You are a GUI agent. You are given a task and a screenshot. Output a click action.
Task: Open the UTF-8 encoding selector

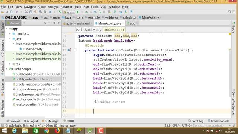(187, 125)
